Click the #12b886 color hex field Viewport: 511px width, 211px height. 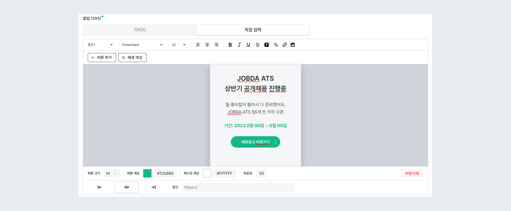(x=165, y=173)
